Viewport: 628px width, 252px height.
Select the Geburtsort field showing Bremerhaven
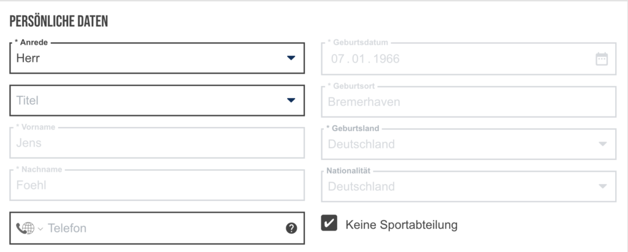(x=469, y=102)
